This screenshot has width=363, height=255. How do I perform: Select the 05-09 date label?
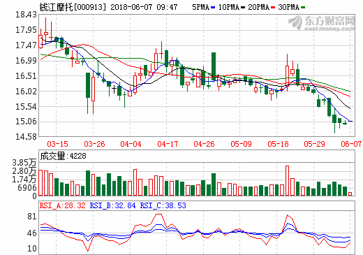point(241,144)
